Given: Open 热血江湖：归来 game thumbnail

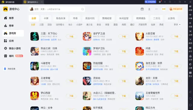Looking at the screenshot, I should pos(35,51).
